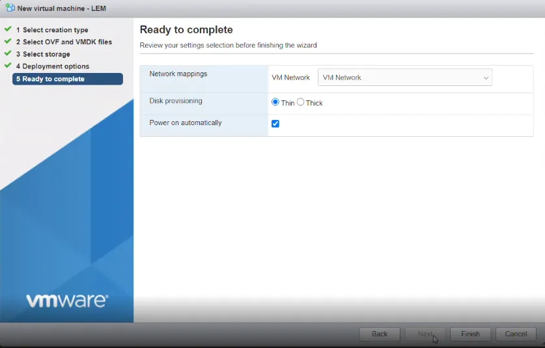The width and height of the screenshot is (545, 348).
Task: Click the green checkmark beside Select creation type
Action: [8, 29]
